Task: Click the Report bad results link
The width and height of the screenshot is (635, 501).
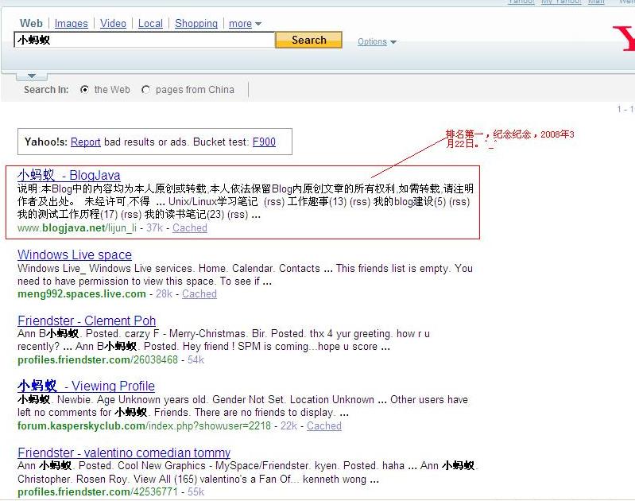Action: 86,142
